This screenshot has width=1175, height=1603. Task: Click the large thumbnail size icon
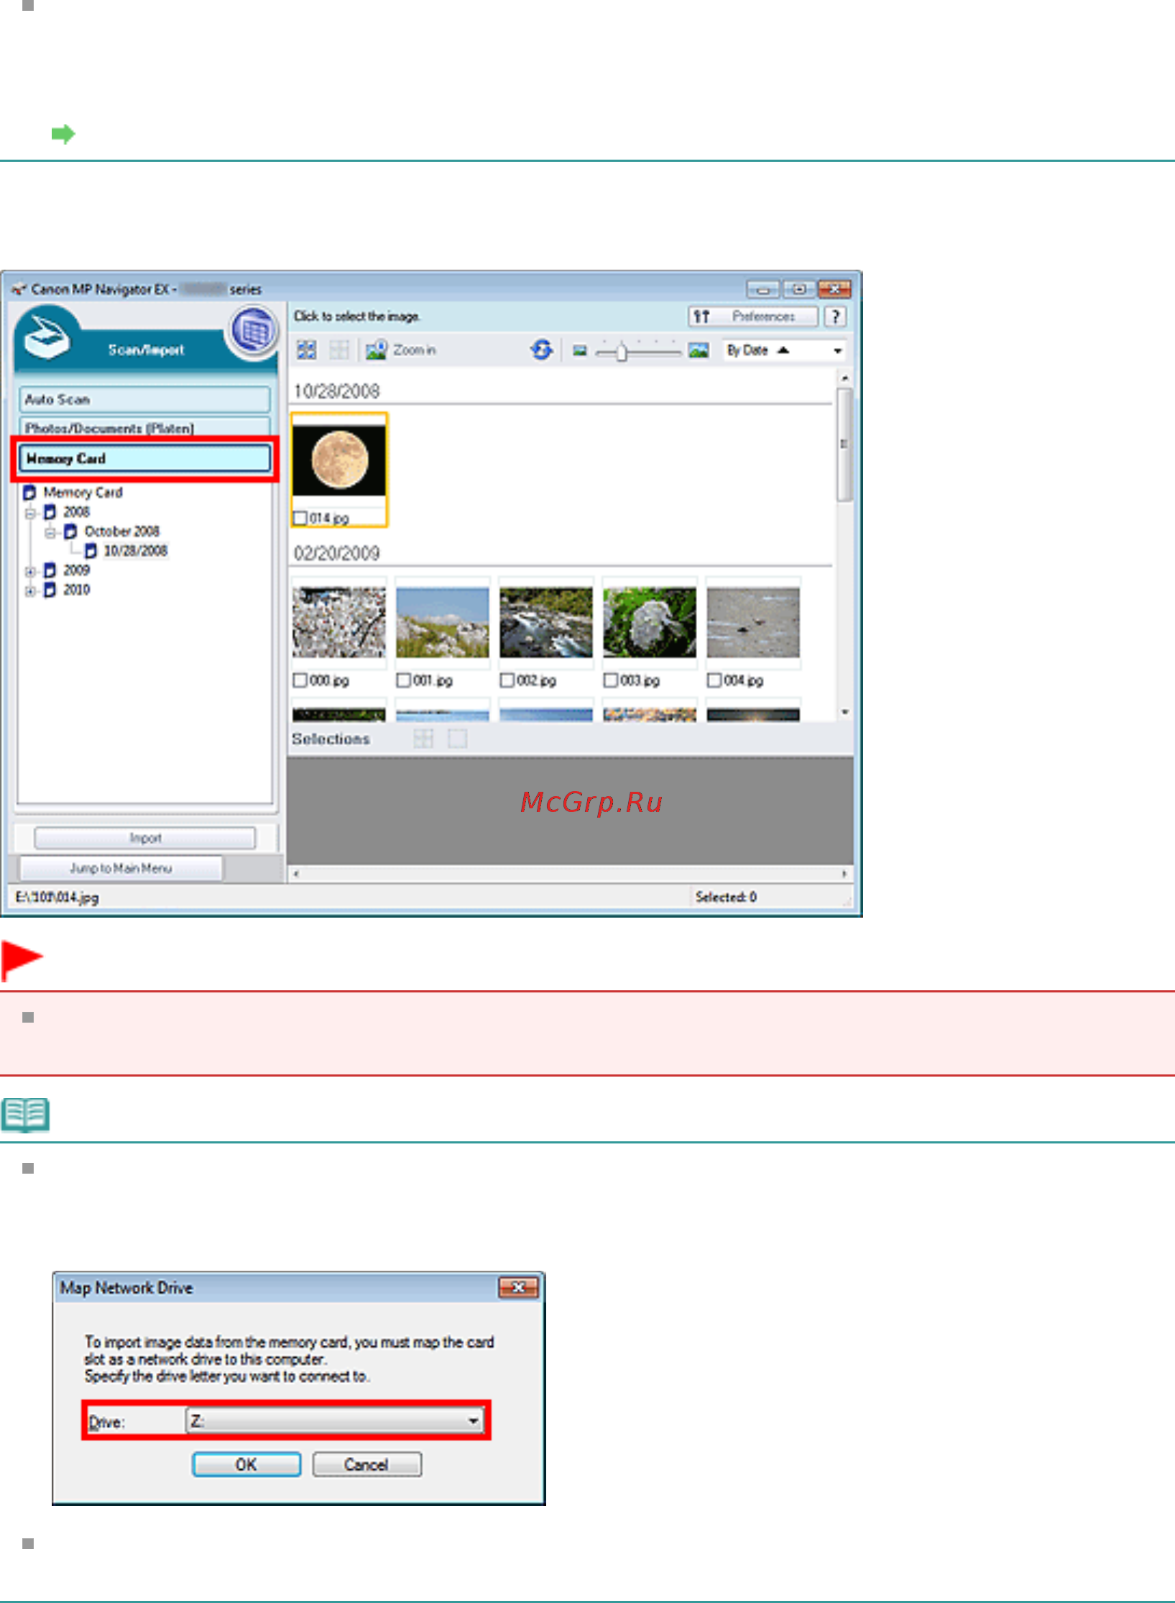(699, 350)
